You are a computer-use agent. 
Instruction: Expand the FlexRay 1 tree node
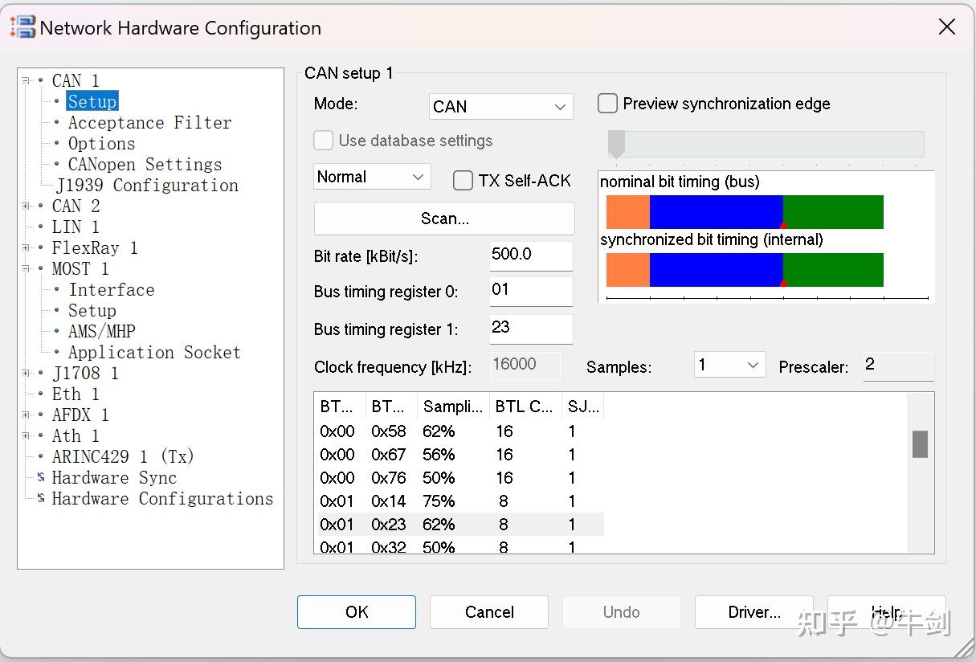tap(27, 248)
